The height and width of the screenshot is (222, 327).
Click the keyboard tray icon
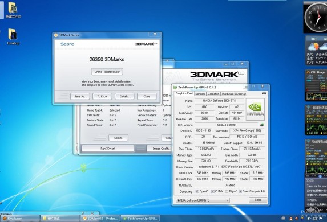click(x=283, y=218)
